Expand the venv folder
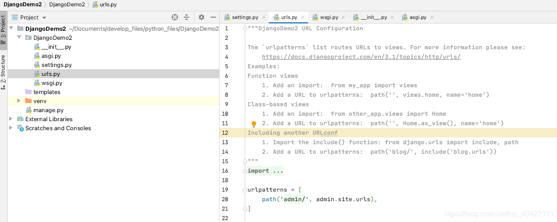This screenshot has height=222, width=557. 19,101
